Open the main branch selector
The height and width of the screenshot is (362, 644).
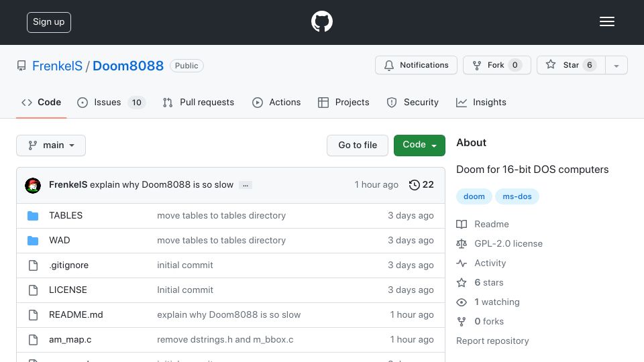tap(51, 145)
